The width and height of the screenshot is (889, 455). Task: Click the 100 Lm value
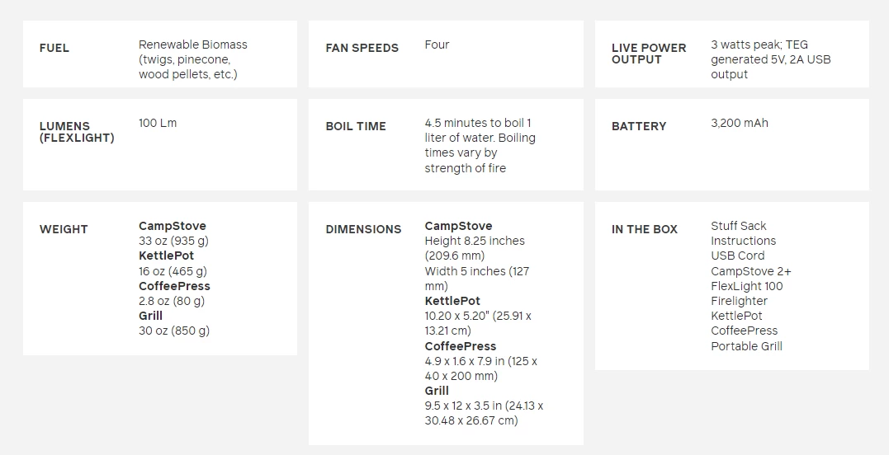pyautogui.click(x=158, y=123)
